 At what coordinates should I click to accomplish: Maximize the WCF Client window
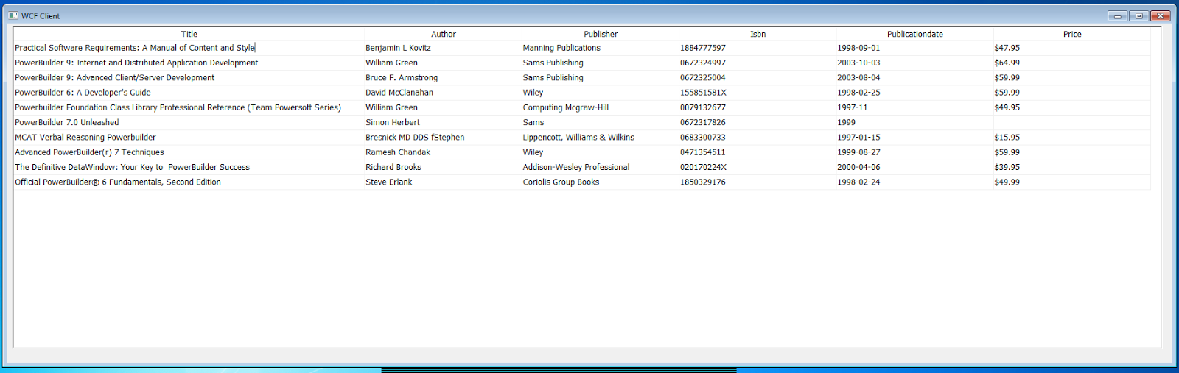(1138, 15)
